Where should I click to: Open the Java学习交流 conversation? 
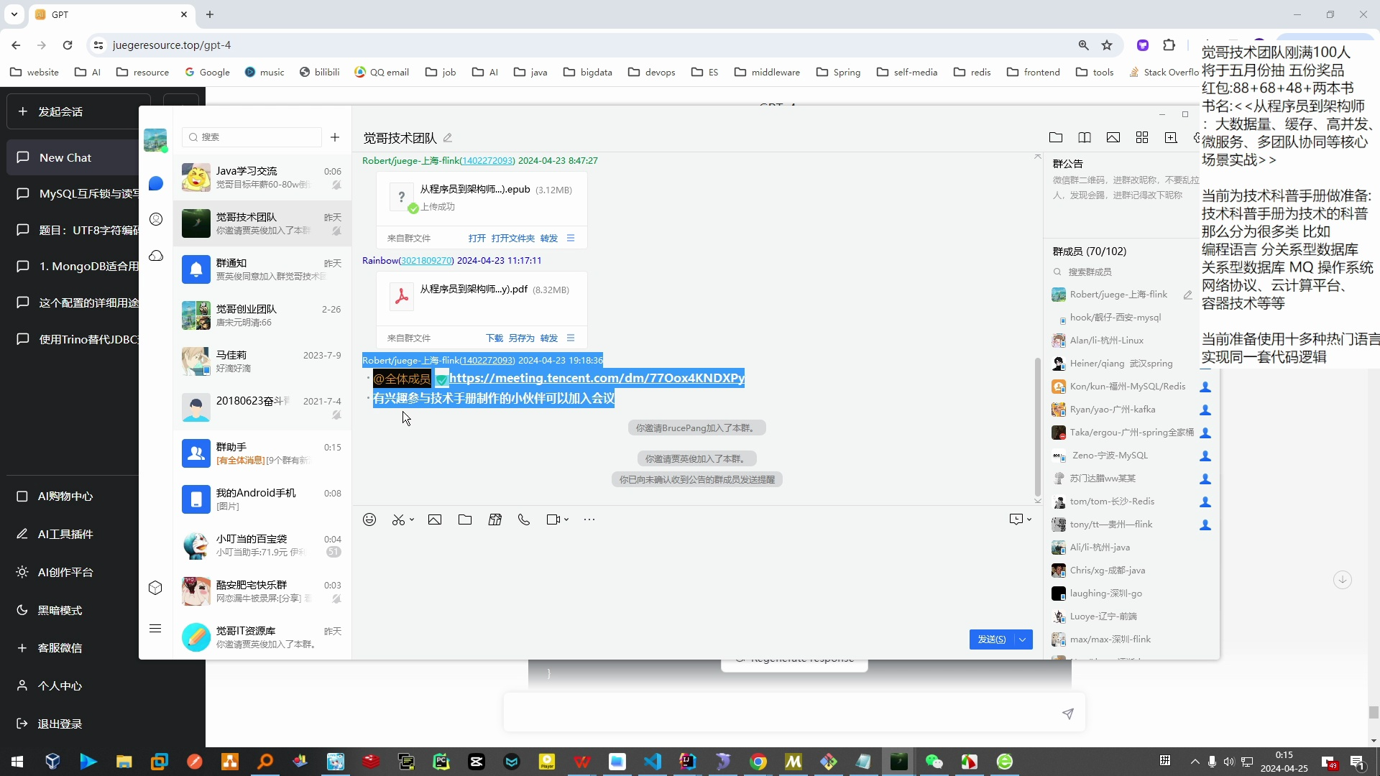pos(262,177)
